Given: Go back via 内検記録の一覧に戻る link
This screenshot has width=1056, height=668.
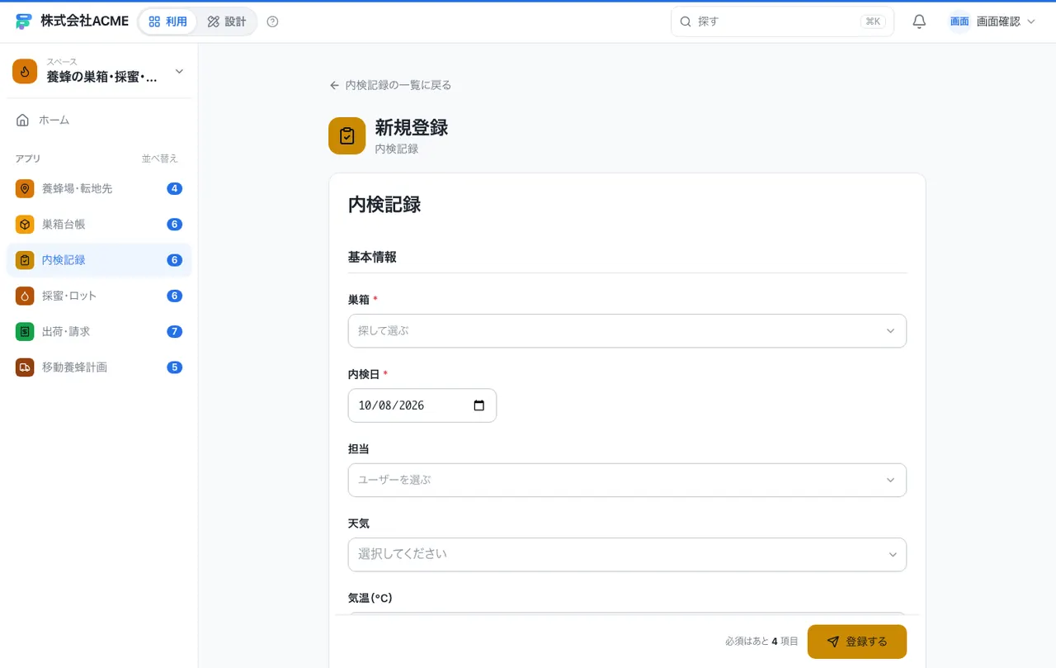Looking at the screenshot, I should tap(390, 85).
